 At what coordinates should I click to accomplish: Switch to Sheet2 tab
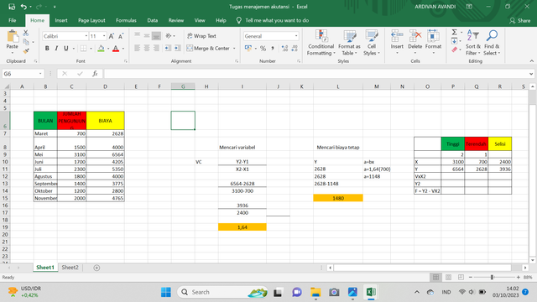tap(70, 268)
